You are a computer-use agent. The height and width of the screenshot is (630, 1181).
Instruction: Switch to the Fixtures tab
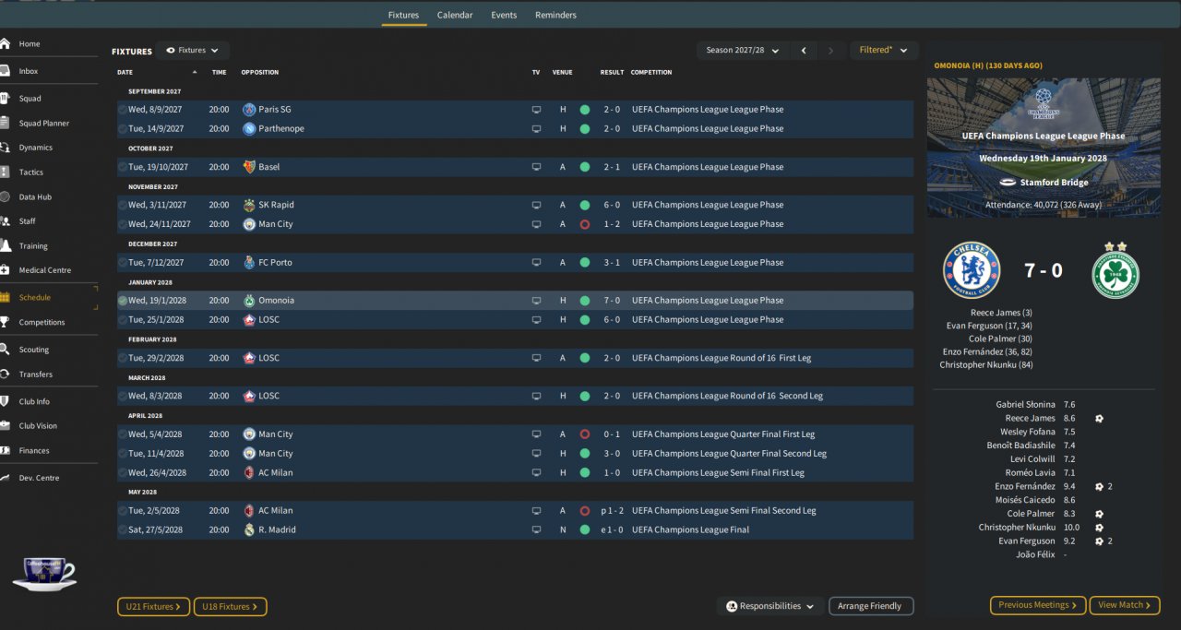[x=403, y=15]
